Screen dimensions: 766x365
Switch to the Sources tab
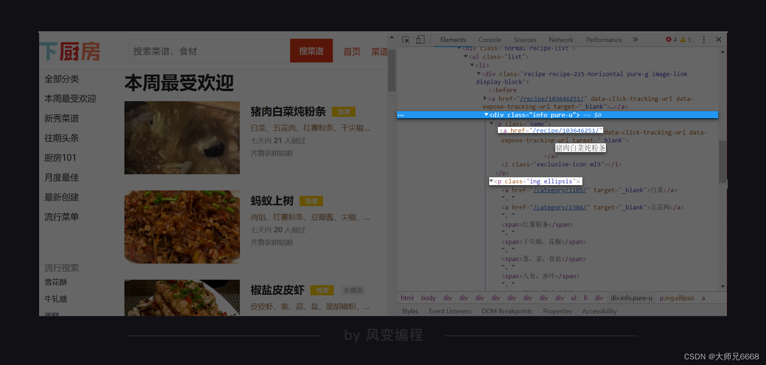pyautogui.click(x=525, y=40)
